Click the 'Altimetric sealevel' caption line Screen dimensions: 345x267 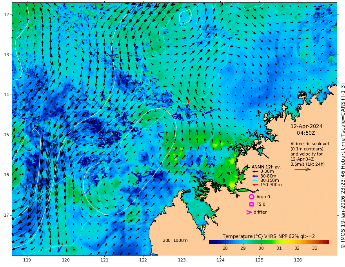(x=310, y=144)
